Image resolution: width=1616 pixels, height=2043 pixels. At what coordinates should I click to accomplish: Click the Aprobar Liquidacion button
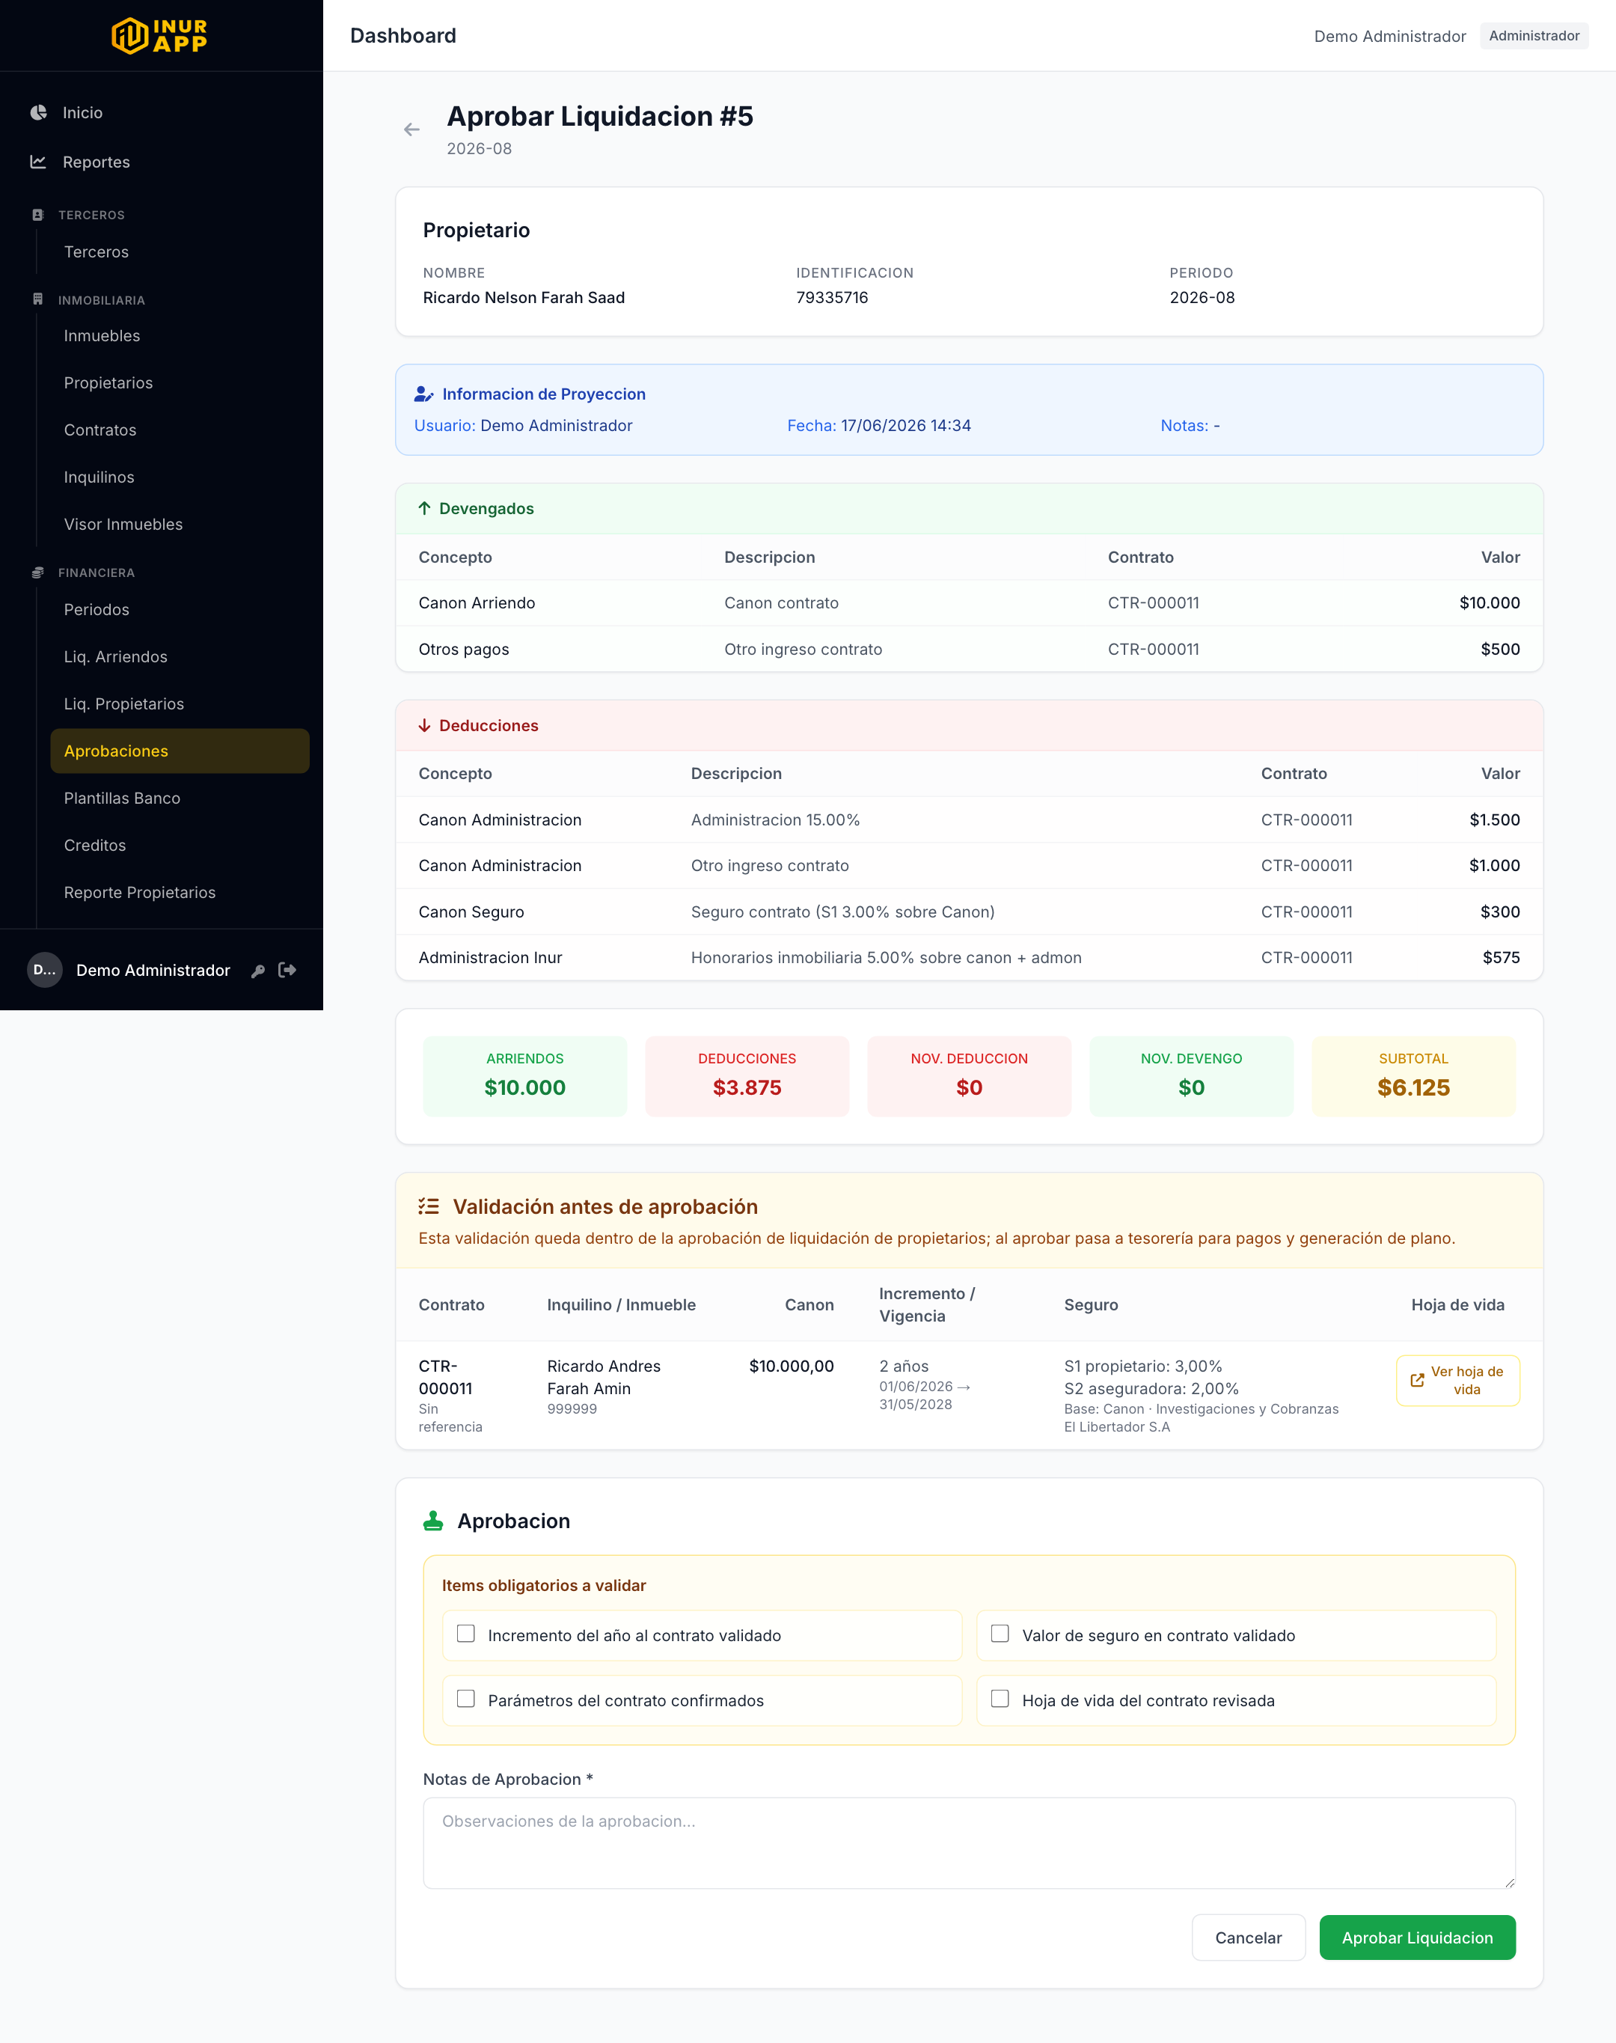[x=1417, y=1938]
